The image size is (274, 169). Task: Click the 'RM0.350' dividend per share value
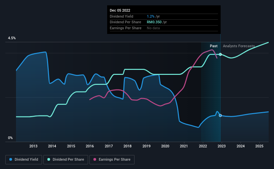(x=154, y=22)
